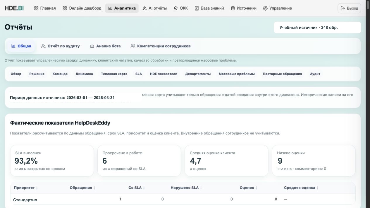Jump to Массовые проблемы section
370x208 pixels.
[237, 74]
